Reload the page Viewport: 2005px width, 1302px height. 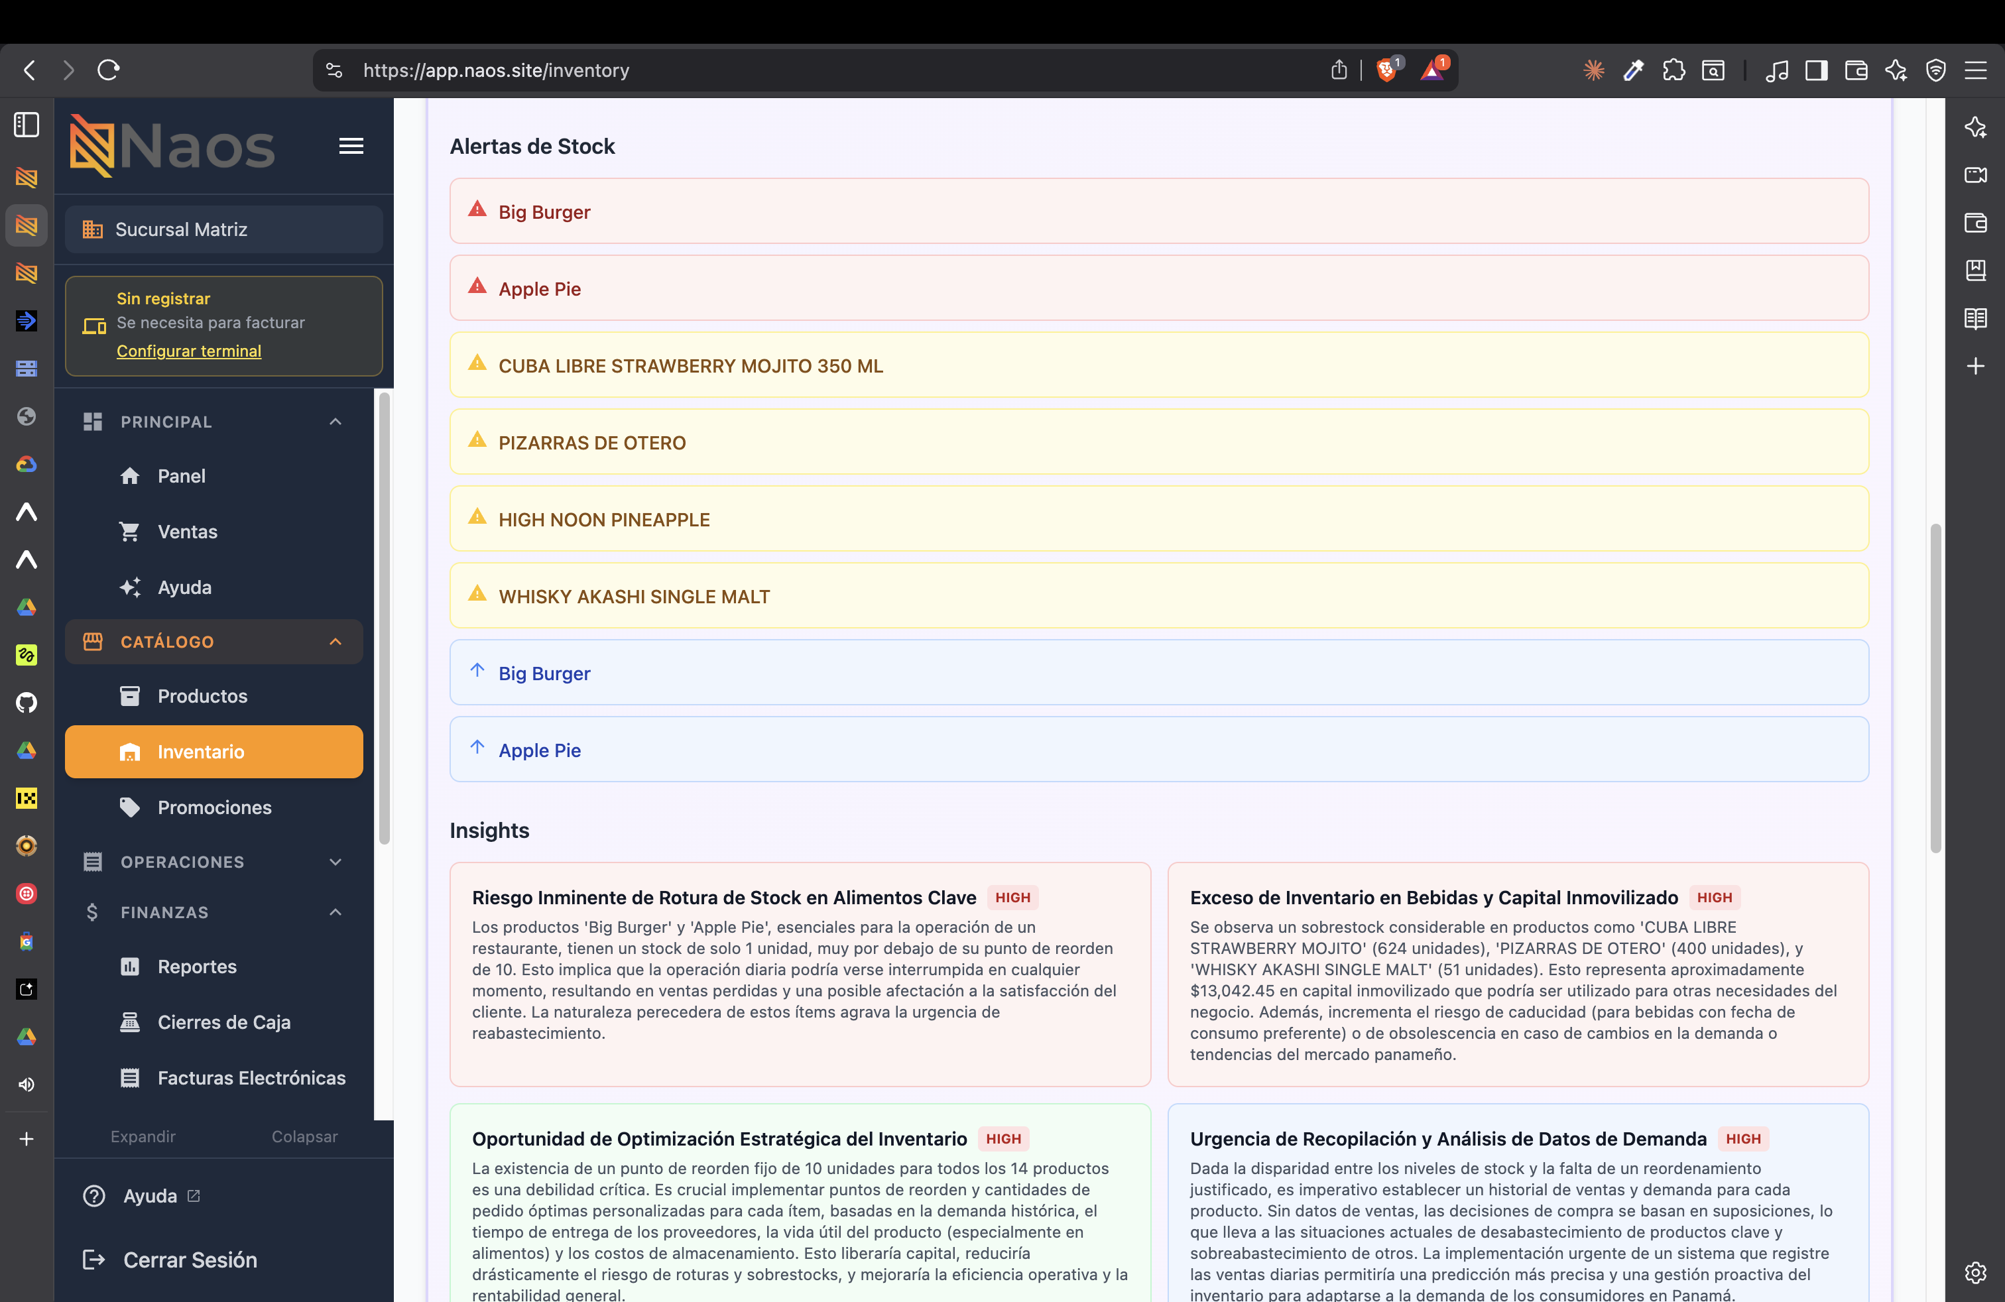(x=109, y=70)
